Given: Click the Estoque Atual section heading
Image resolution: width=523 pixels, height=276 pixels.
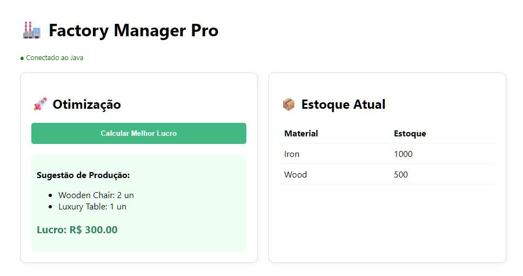Looking at the screenshot, I should [343, 104].
